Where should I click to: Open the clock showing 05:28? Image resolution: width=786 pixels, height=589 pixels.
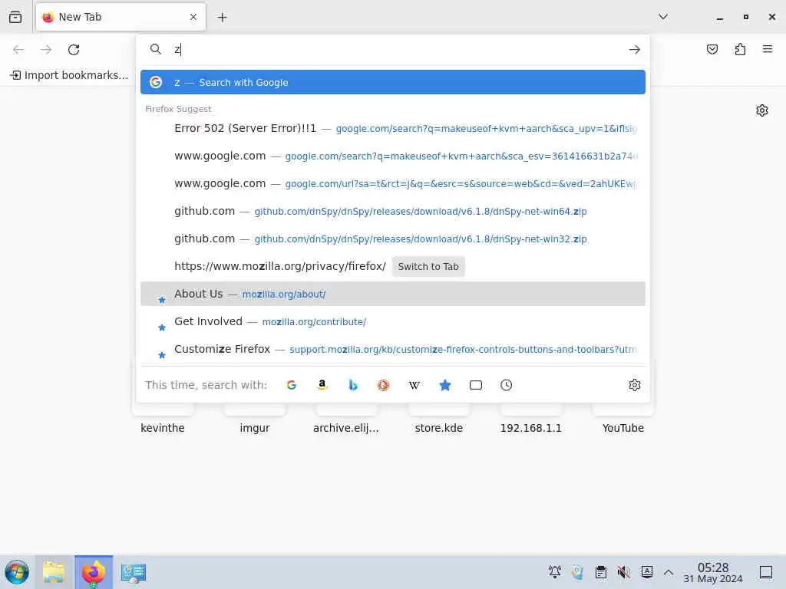pos(713,572)
